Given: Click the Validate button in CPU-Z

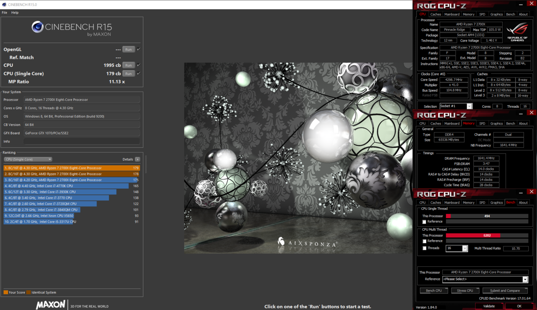Looking at the screenshot, I should pyautogui.click(x=489, y=306).
